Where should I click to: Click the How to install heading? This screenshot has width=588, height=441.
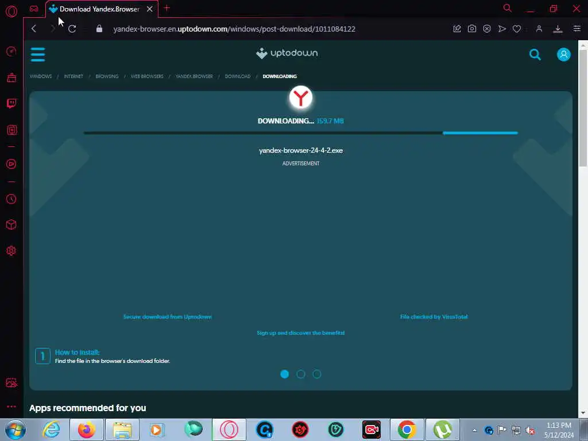pyautogui.click(x=78, y=352)
